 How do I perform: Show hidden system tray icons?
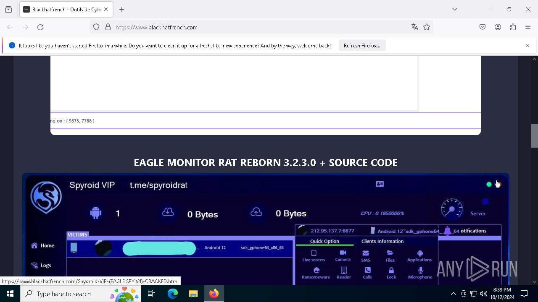coord(453,294)
